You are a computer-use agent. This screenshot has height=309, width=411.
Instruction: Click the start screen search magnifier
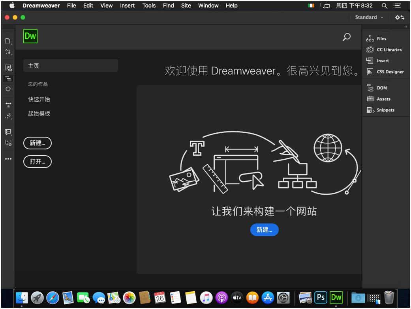coord(347,37)
